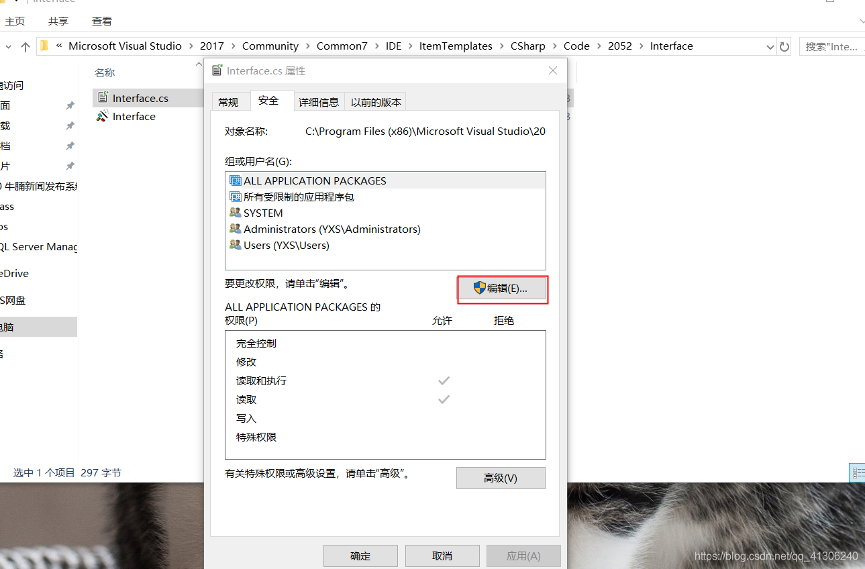Click the Explorer search box
Screen dimensions: 865x569
point(832,47)
